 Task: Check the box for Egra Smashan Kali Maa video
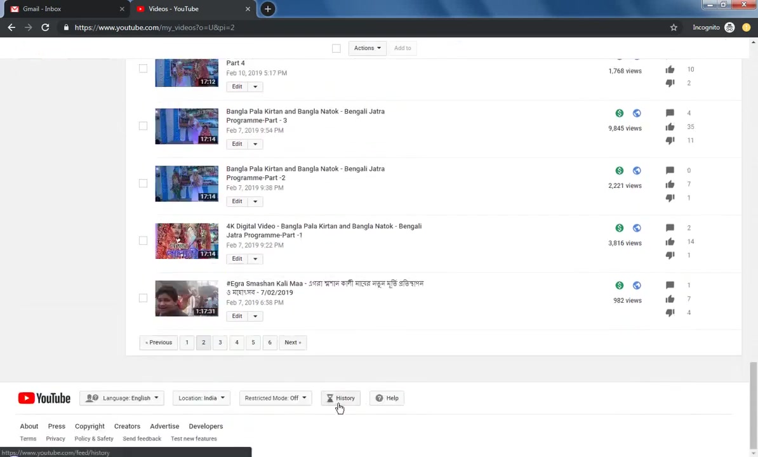(143, 298)
